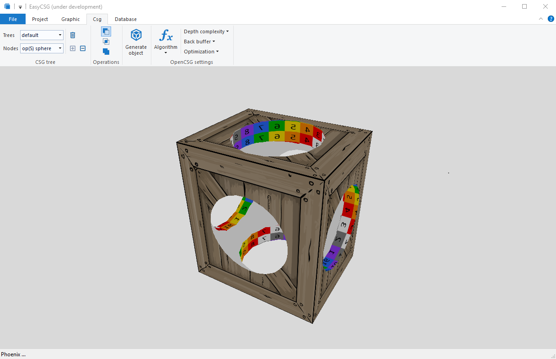
Task: Expand the Depth complexity dropdown
Action: 206,31
